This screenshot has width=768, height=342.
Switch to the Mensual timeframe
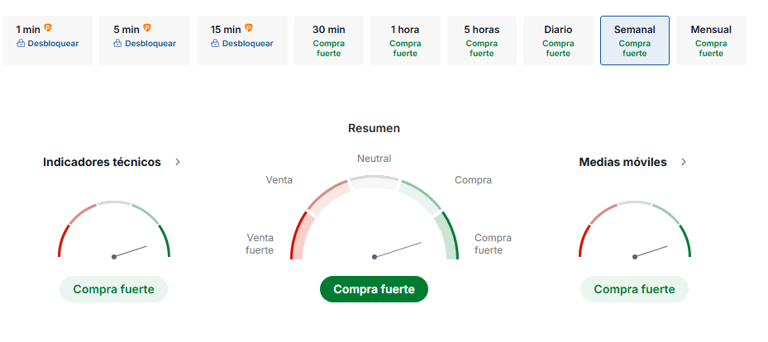click(711, 40)
